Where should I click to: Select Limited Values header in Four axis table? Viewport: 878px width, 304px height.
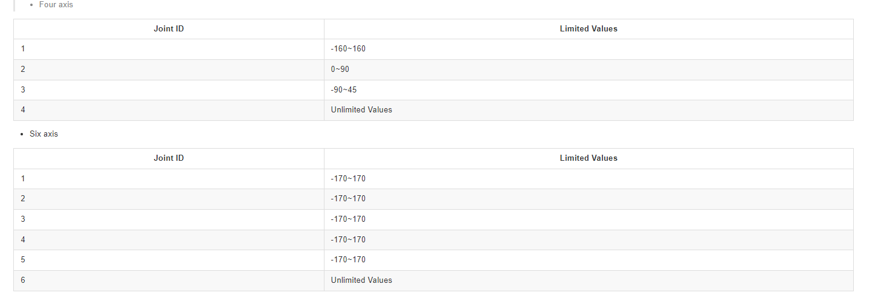[589, 29]
